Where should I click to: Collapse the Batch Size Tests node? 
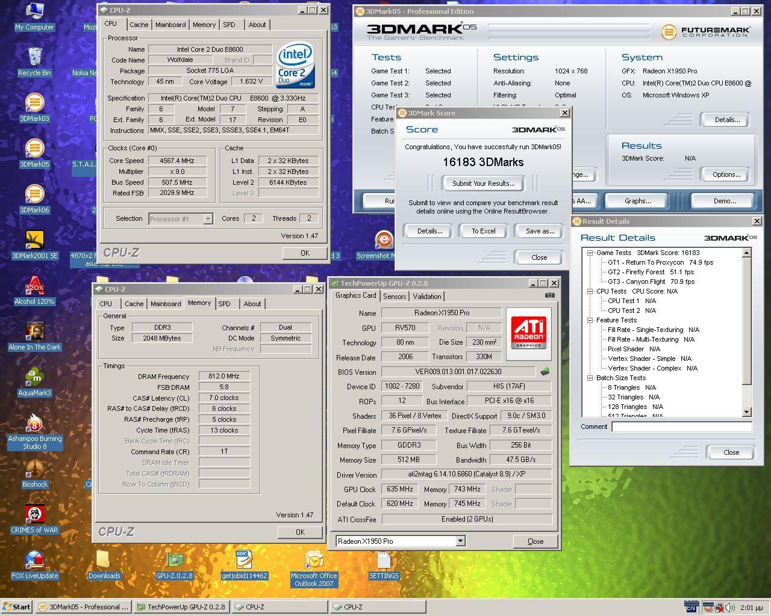590,378
